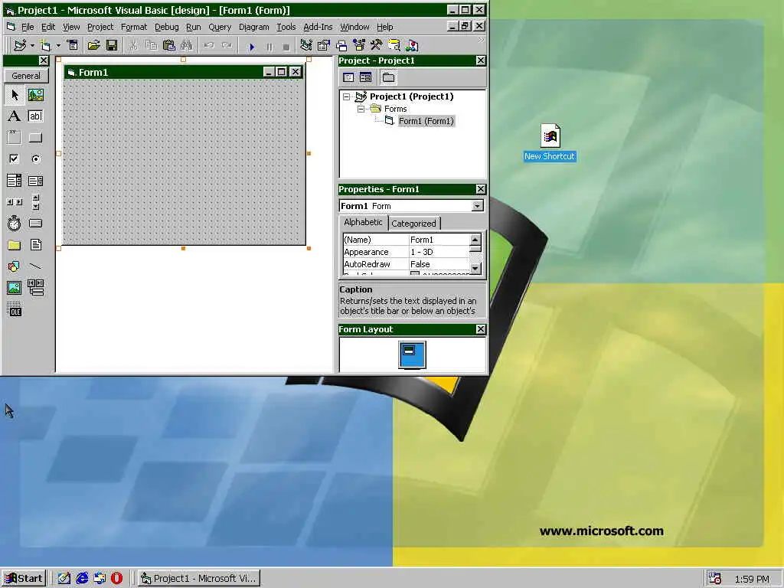Switch to the Categorized properties tab
Image resolution: width=784 pixels, height=588 pixels.
413,224
